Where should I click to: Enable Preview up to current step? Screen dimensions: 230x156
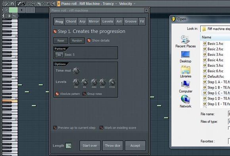point(55,128)
